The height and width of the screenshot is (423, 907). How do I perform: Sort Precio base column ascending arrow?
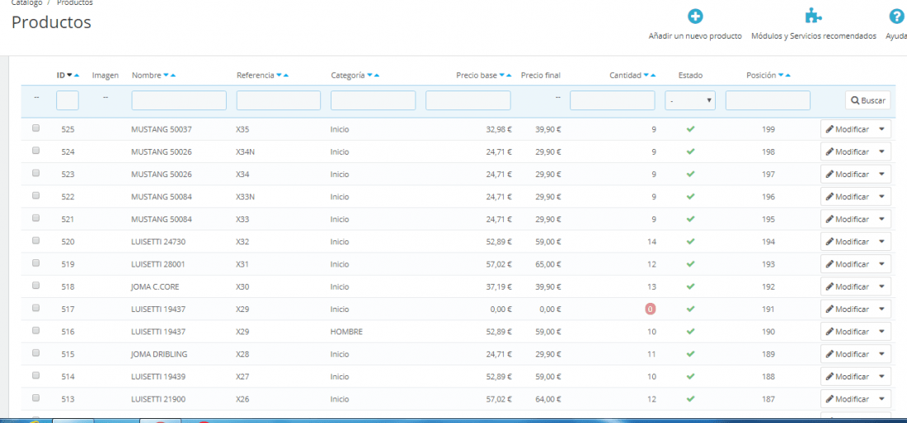click(509, 75)
